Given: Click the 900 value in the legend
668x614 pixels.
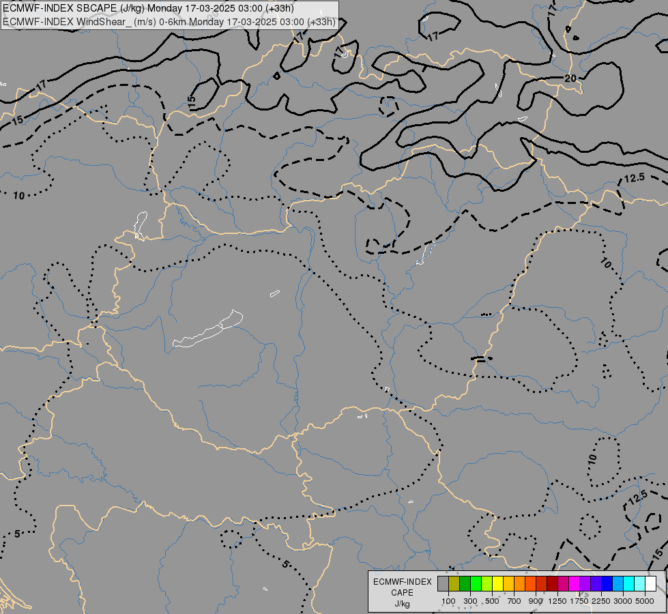Looking at the screenshot, I should coord(536,601).
